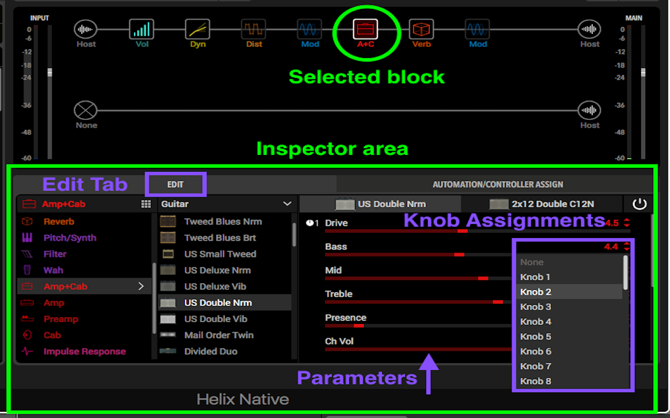Choose the Reverb category
The width and height of the screenshot is (670, 418).
tap(84, 221)
